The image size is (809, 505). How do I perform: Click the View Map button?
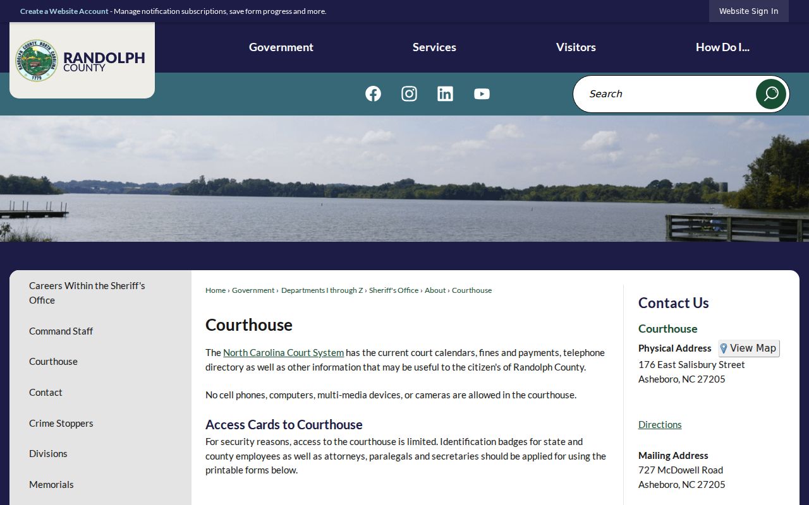point(749,348)
